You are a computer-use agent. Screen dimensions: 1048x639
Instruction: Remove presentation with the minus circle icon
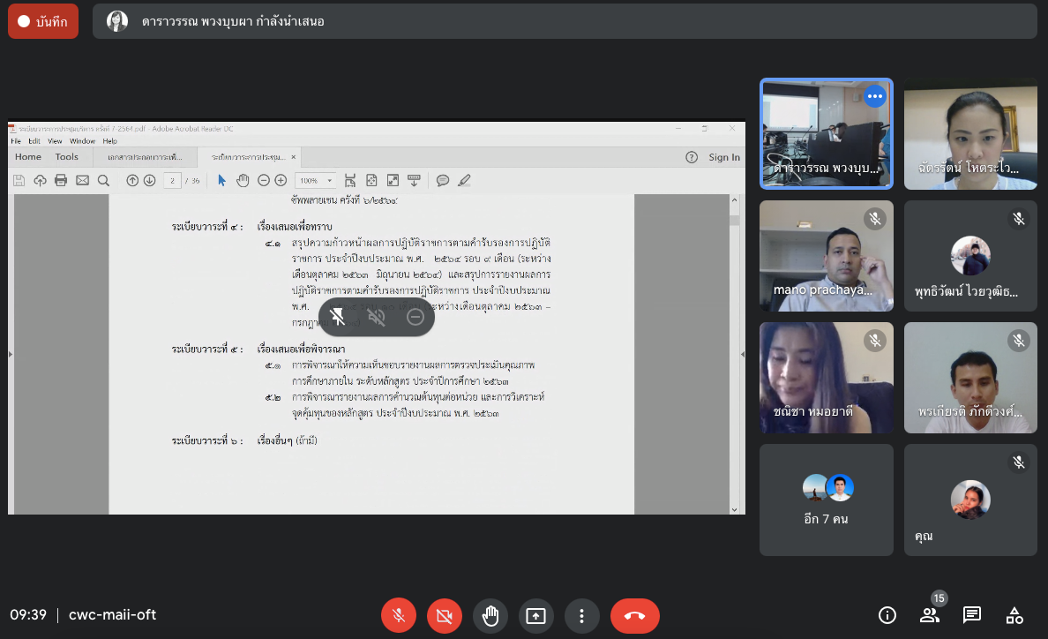[x=415, y=317]
